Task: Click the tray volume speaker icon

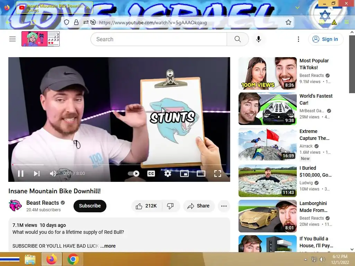Action: point(322,259)
